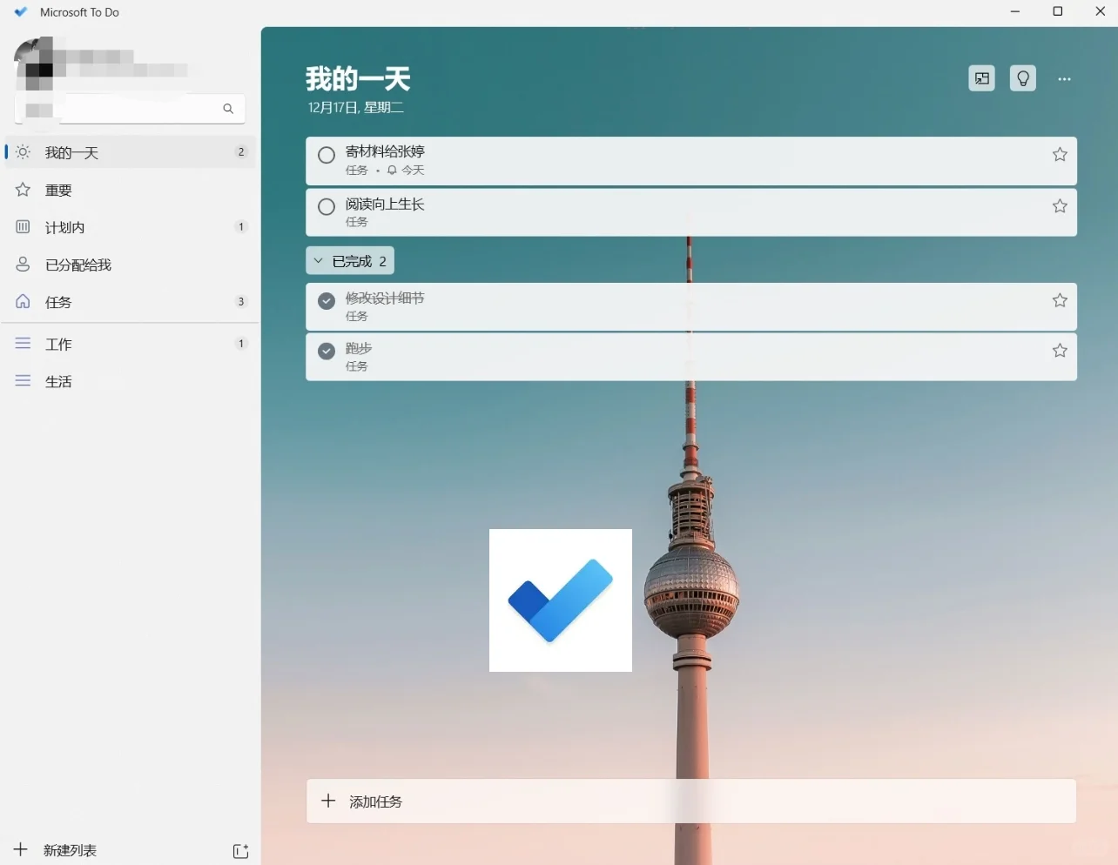
Task: Click the search magnifier icon
Action: (x=227, y=109)
